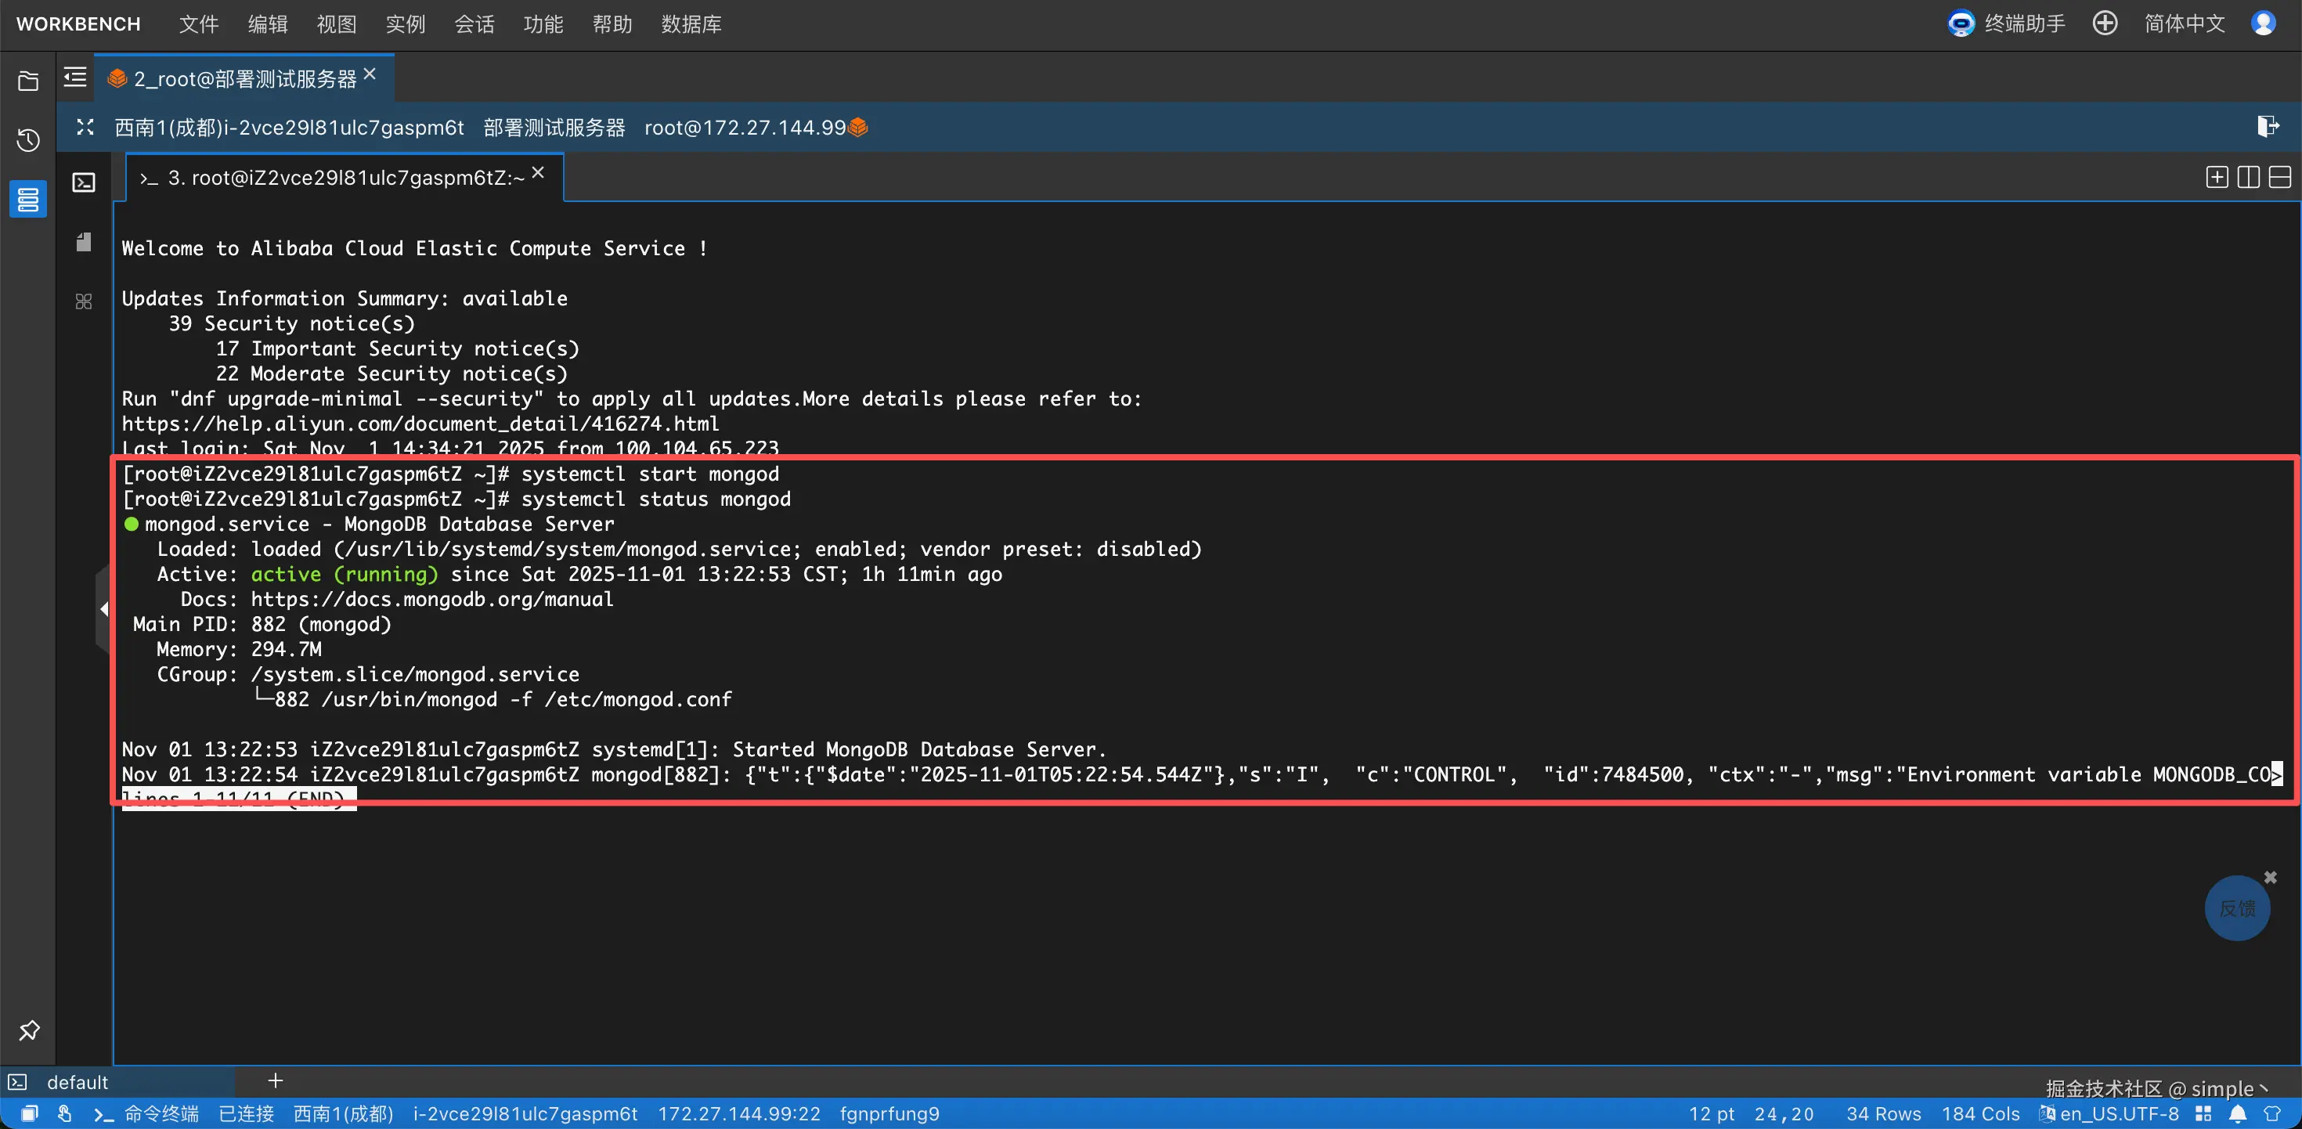This screenshot has width=2302, height=1129.
Task: Open the 数据库 menu
Action: 691,24
